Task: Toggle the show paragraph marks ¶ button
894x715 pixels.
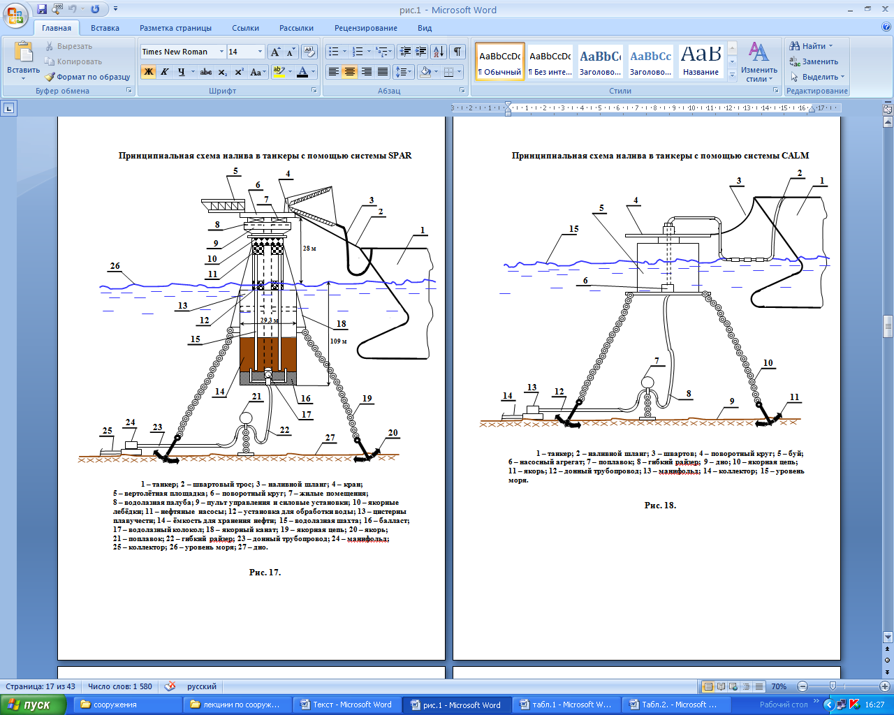Action: 457,52
